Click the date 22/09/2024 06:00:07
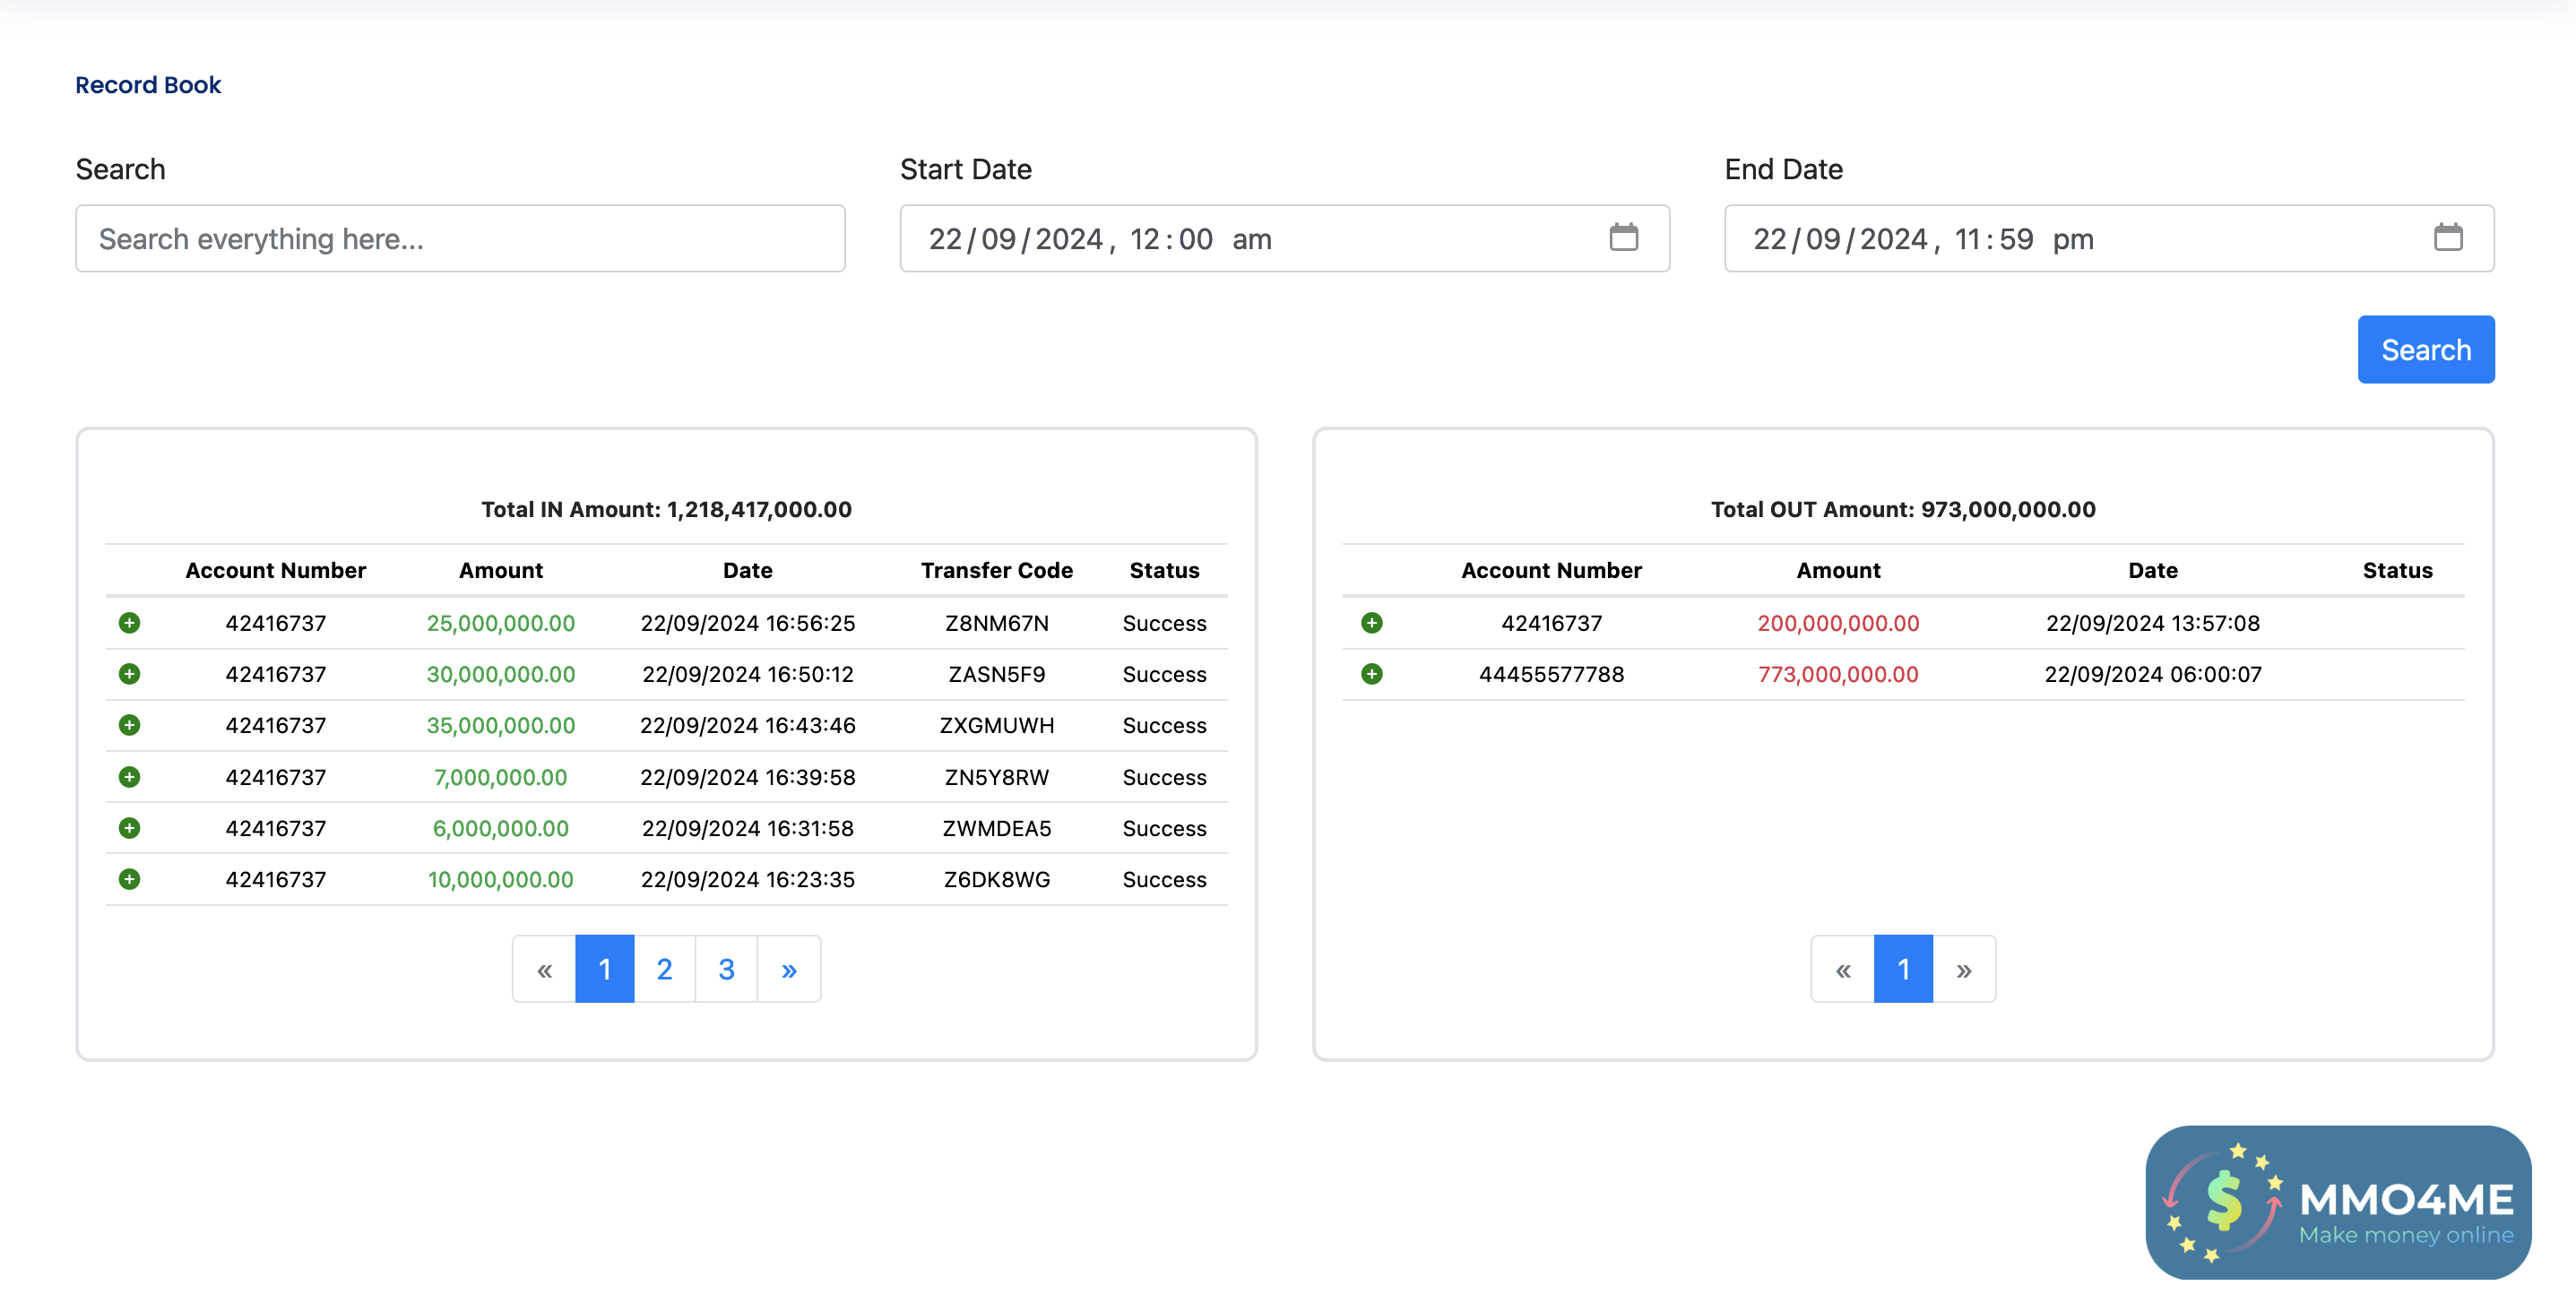2576x1303 pixels. pos(2152,674)
